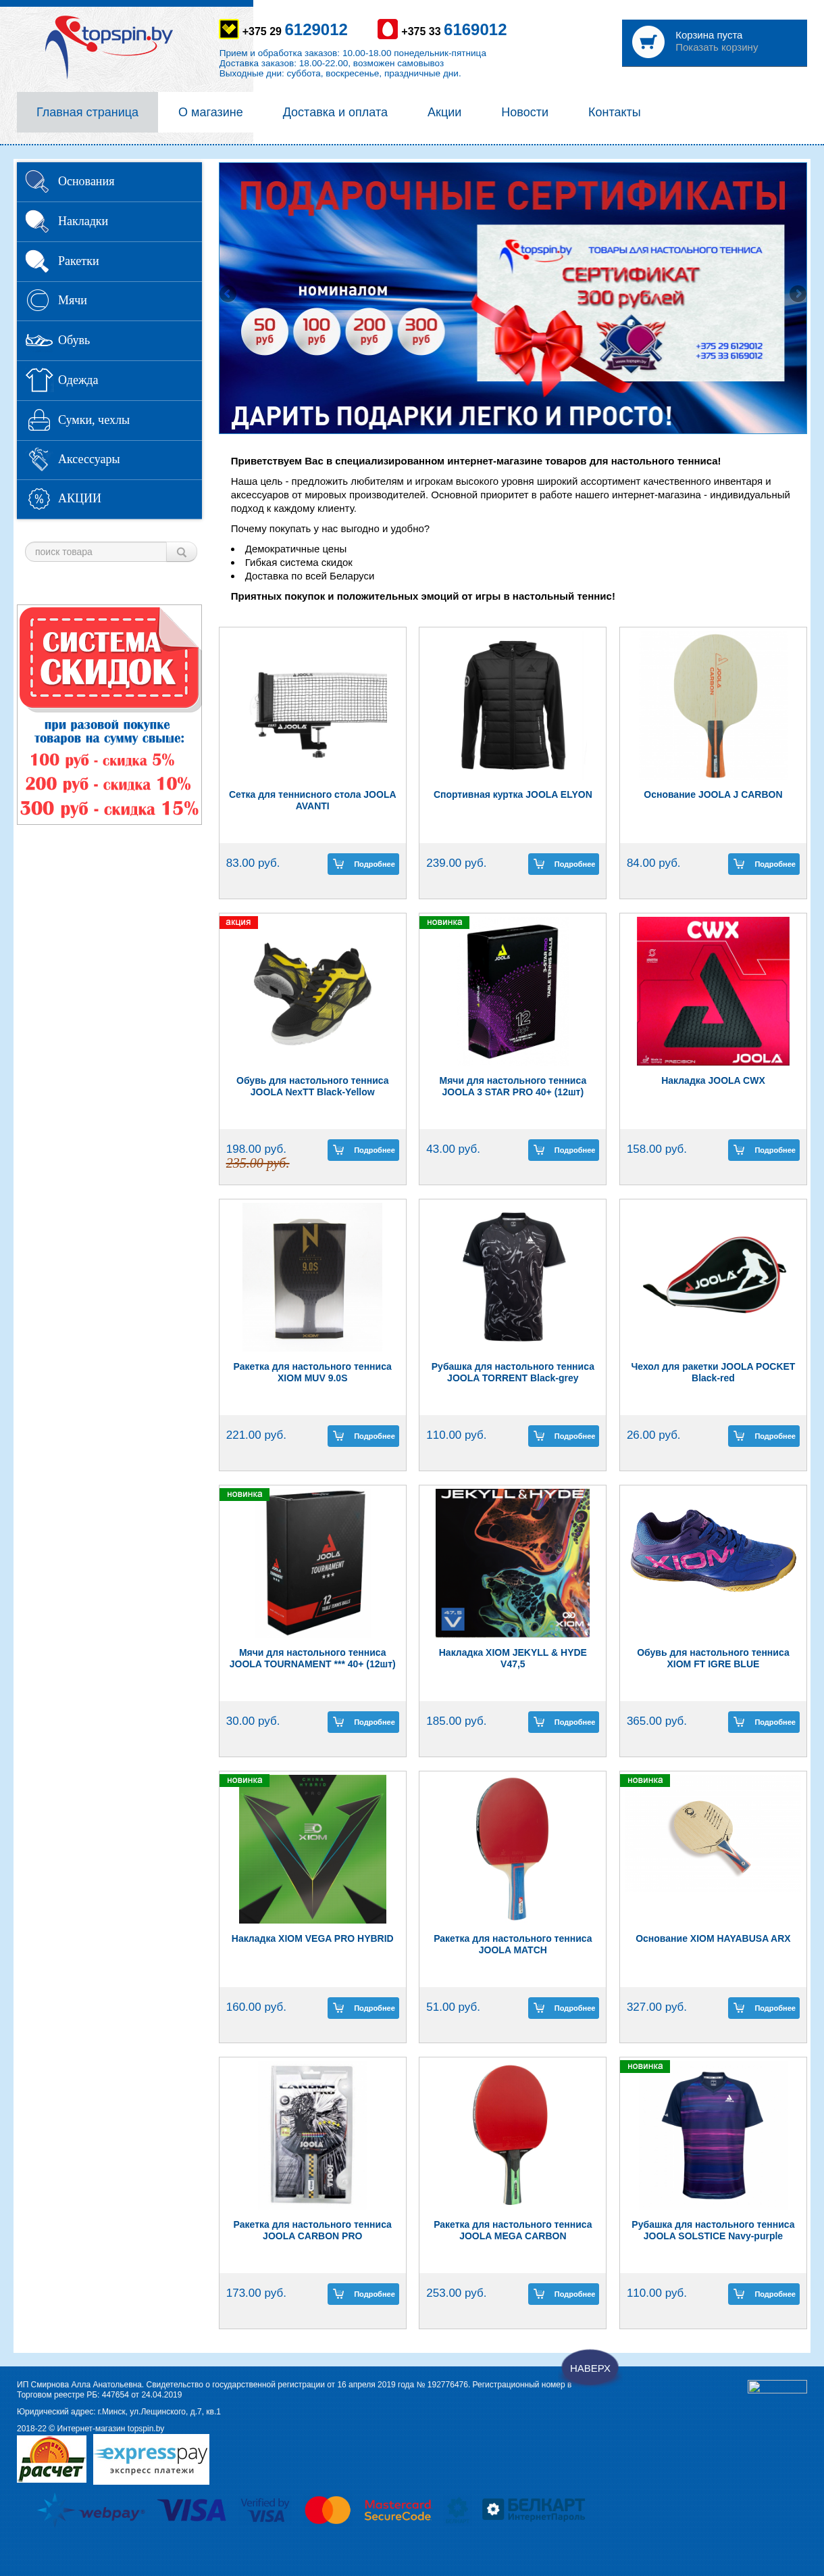This screenshot has height=2576, width=824.
Task: Click the Система скидок discount banner
Action: click(x=110, y=714)
